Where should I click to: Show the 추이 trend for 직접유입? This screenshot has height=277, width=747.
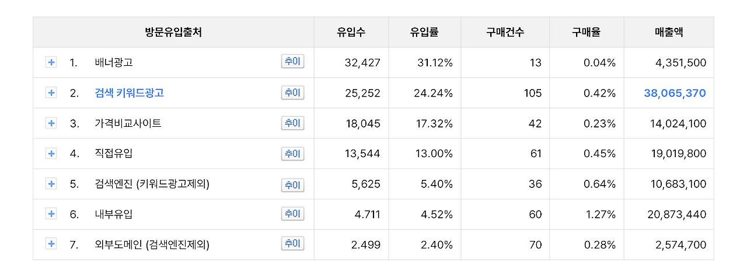[x=292, y=154]
